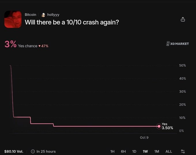Select the 6H time range
Screen dimensions: 196x155
click(x=123, y=151)
